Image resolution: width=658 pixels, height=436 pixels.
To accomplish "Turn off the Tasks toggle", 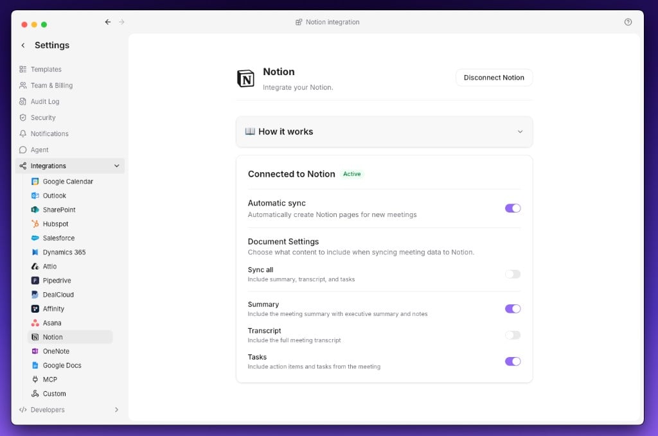I will (x=512, y=362).
